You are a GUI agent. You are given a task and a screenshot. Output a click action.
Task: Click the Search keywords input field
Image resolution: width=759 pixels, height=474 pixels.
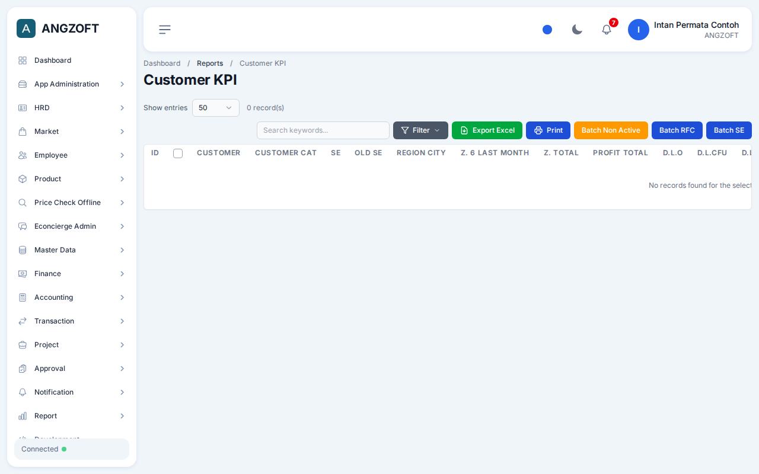click(x=323, y=130)
